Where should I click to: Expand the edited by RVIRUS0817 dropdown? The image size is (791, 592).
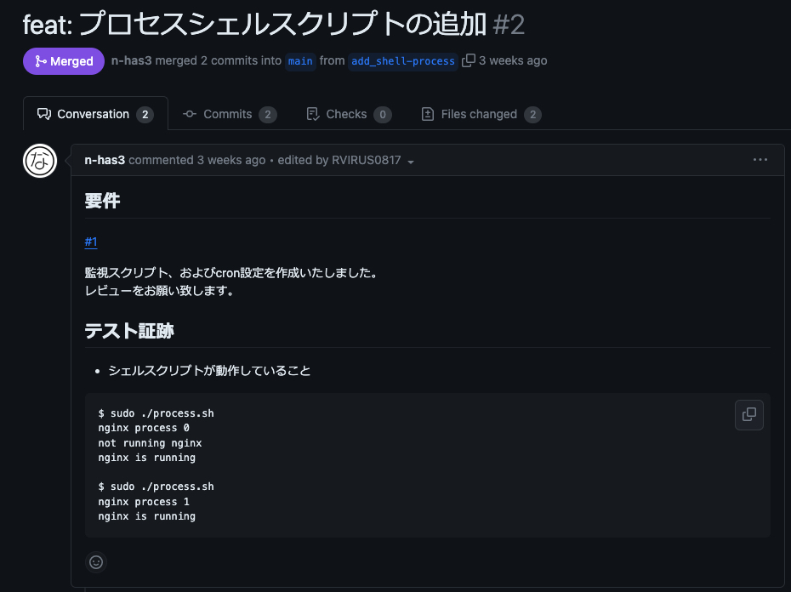pos(411,160)
